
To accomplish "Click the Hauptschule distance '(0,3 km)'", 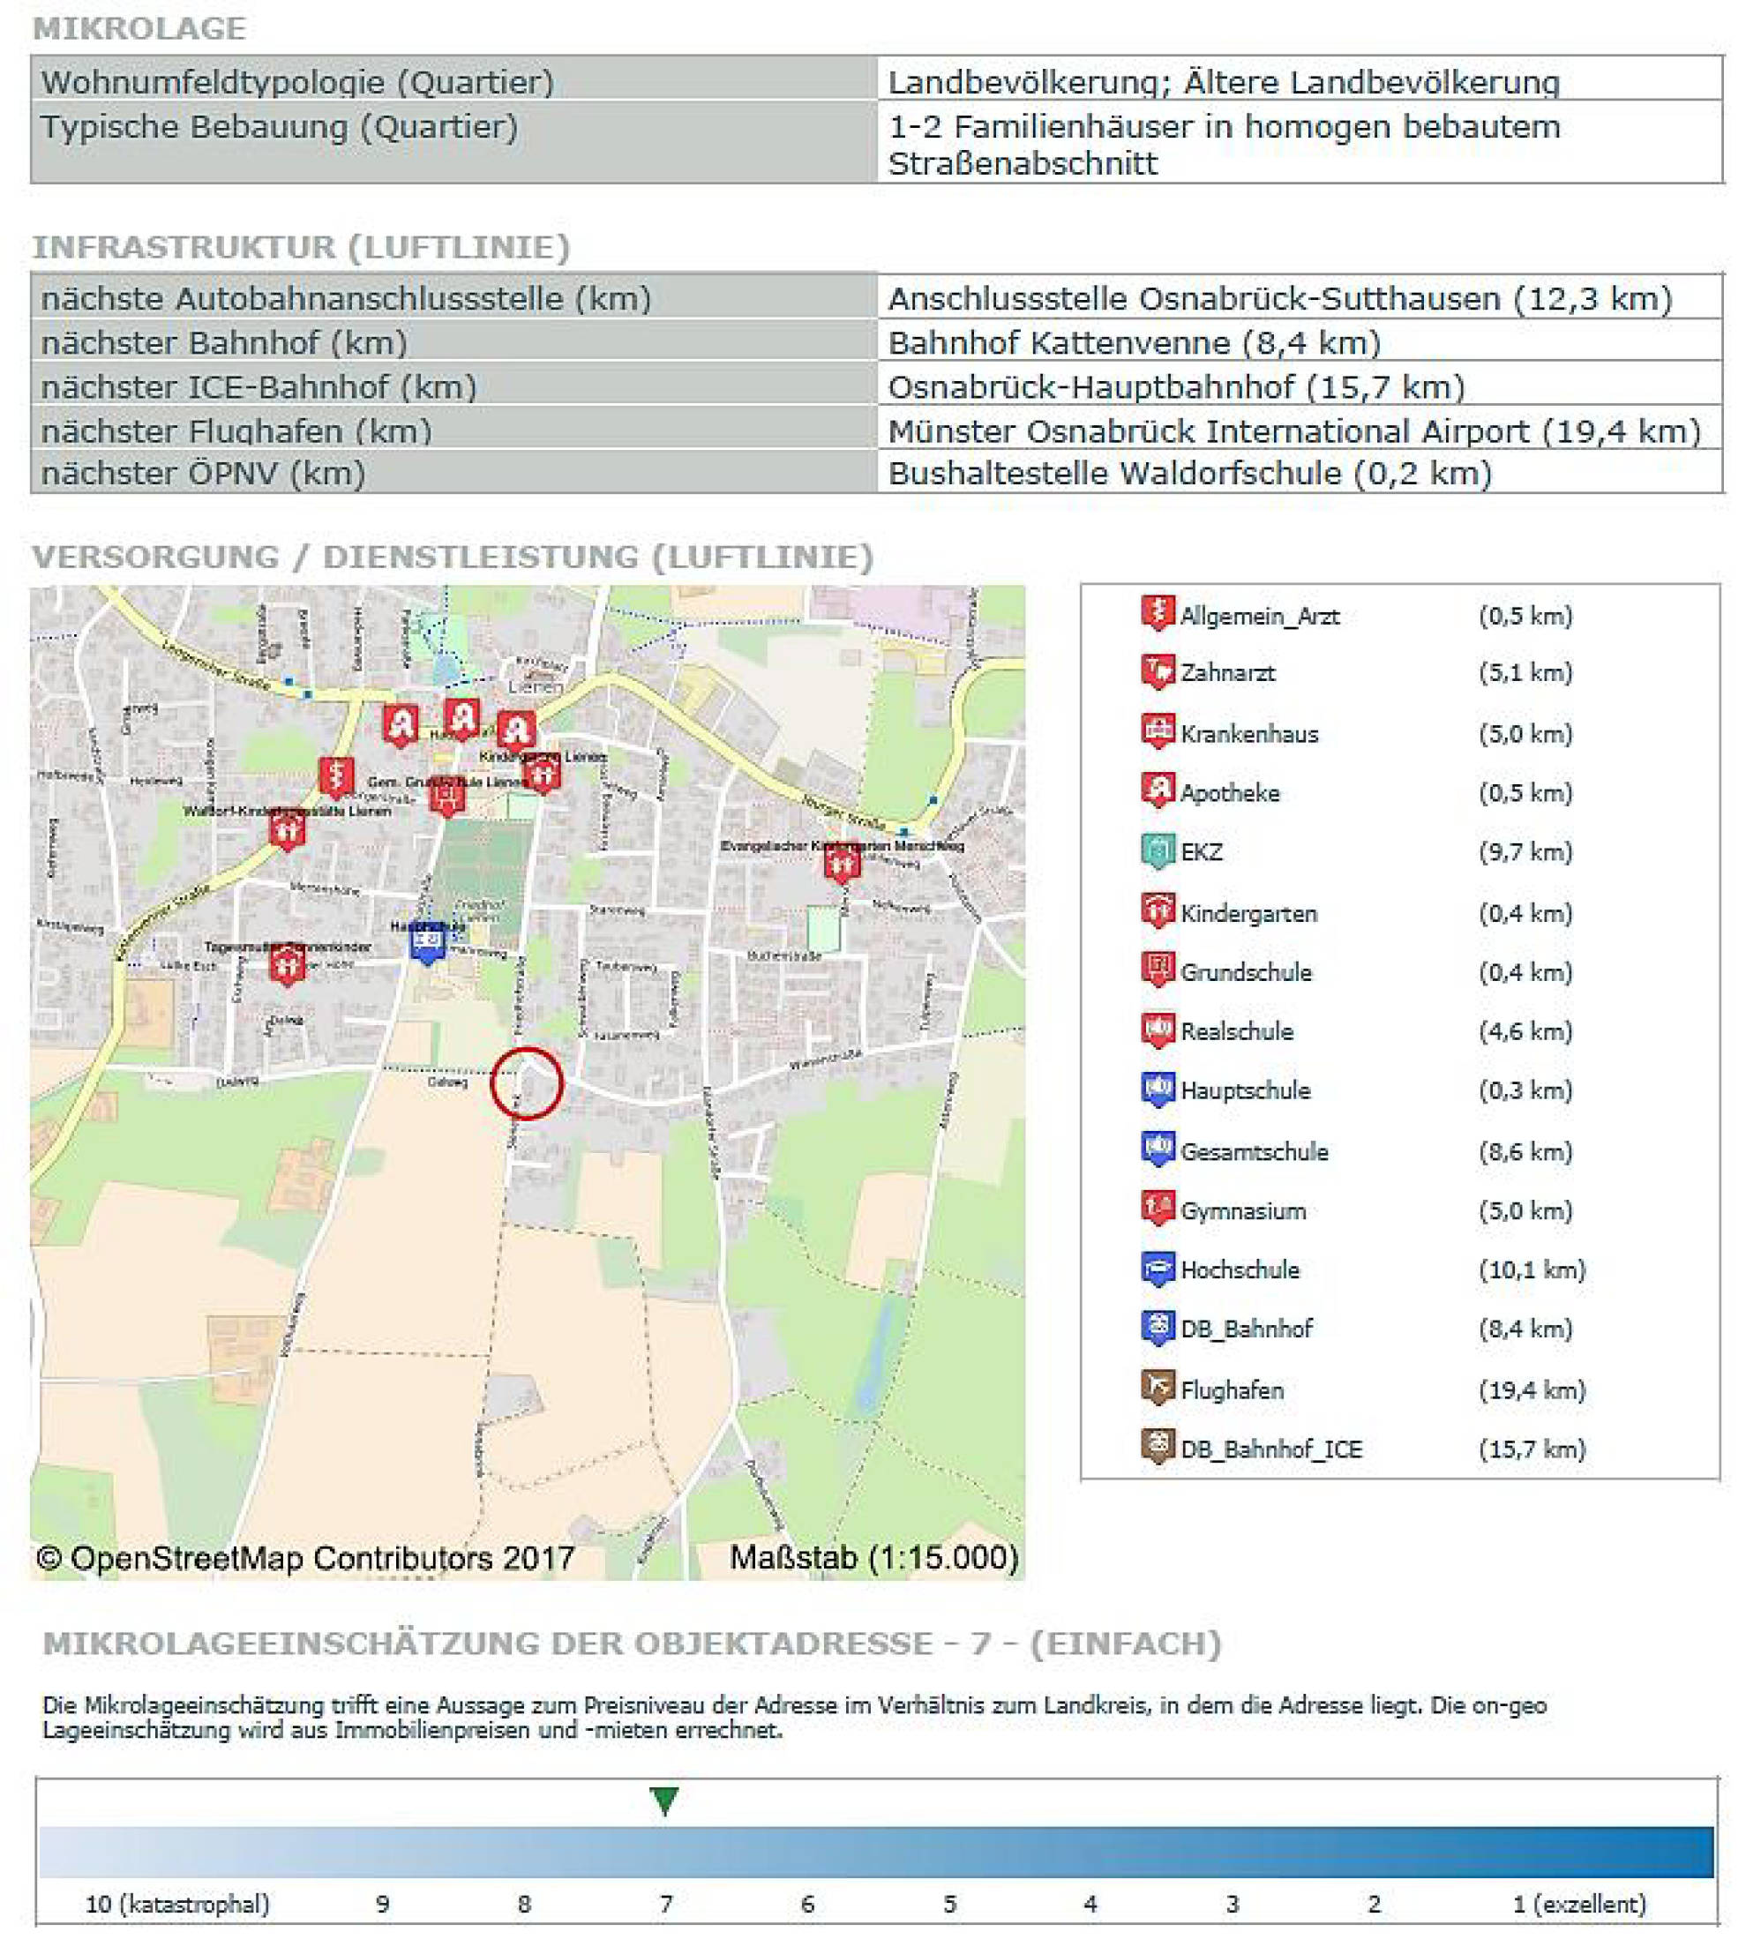I will tap(1525, 1090).
